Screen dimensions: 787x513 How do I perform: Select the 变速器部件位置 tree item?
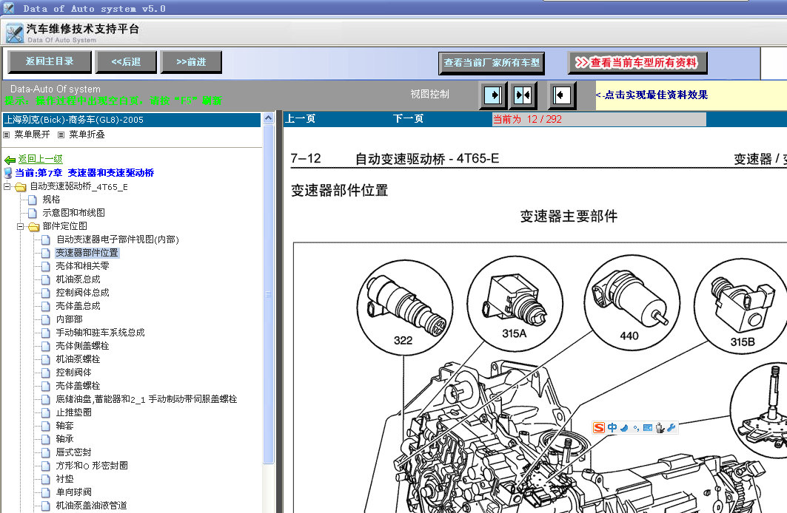(x=87, y=253)
